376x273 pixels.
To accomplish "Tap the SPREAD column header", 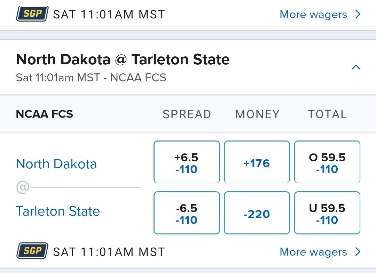I will pos(187,114).
